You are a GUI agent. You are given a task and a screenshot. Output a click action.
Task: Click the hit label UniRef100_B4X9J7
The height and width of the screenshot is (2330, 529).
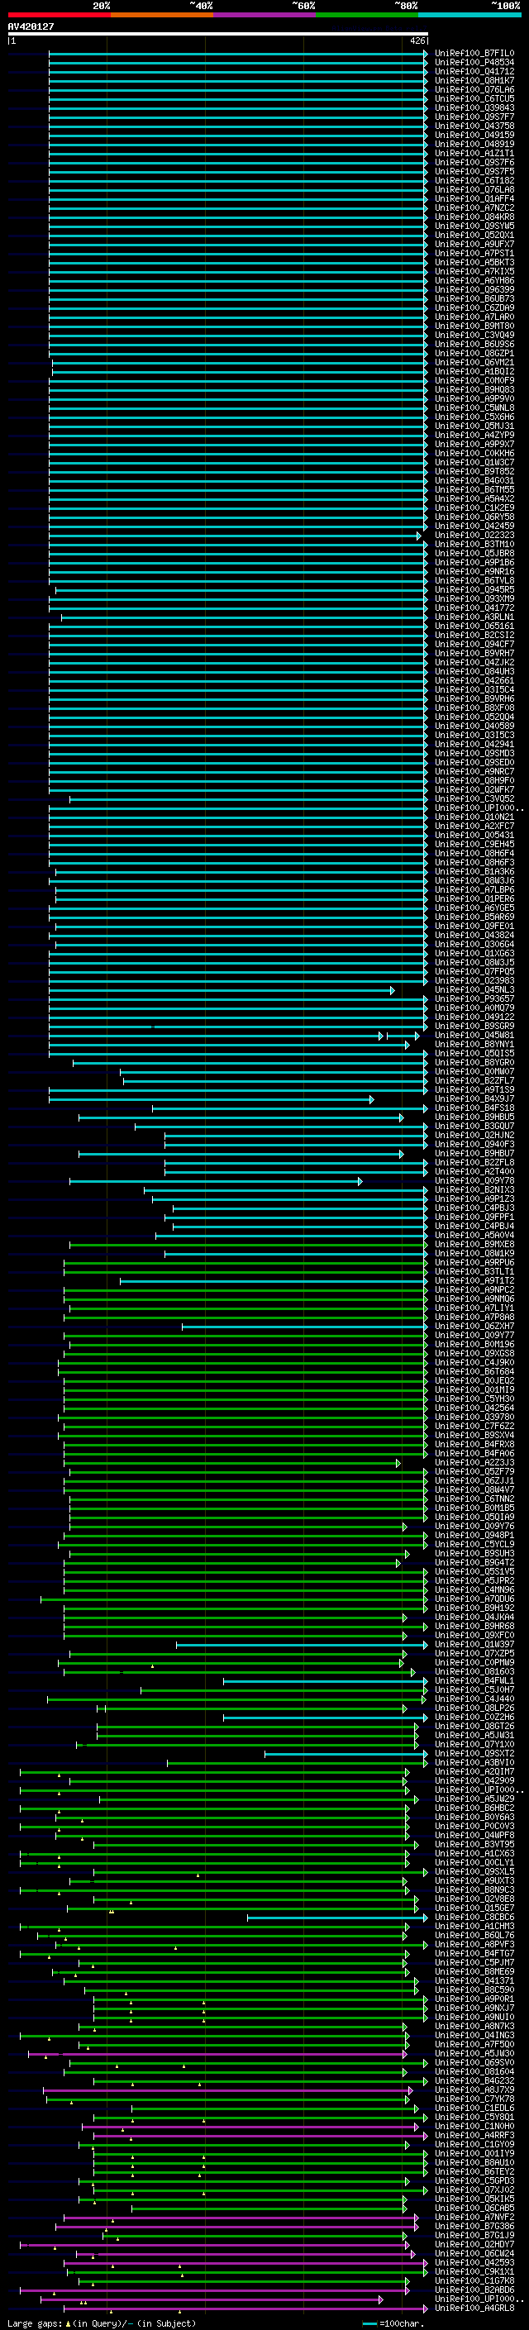point(474,1099)
